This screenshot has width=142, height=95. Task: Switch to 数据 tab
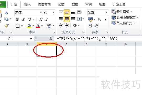click(x=75, y=4)
